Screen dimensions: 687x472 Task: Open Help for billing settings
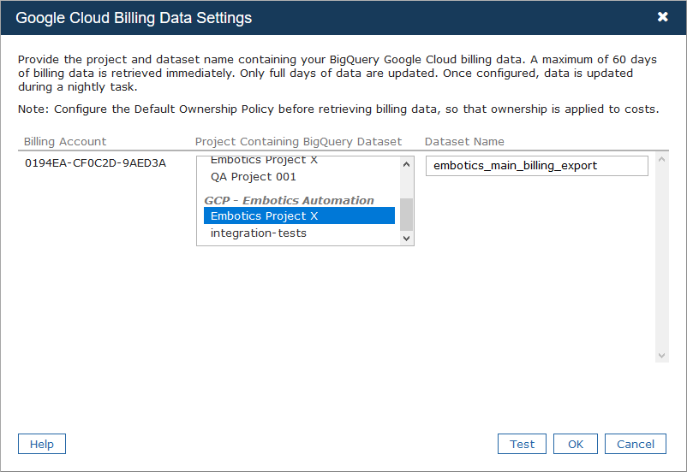tap(42, 444)
